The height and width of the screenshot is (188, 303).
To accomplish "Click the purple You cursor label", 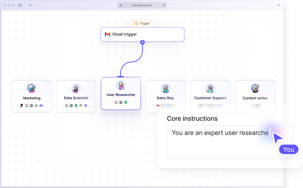I will coord(288,150).
